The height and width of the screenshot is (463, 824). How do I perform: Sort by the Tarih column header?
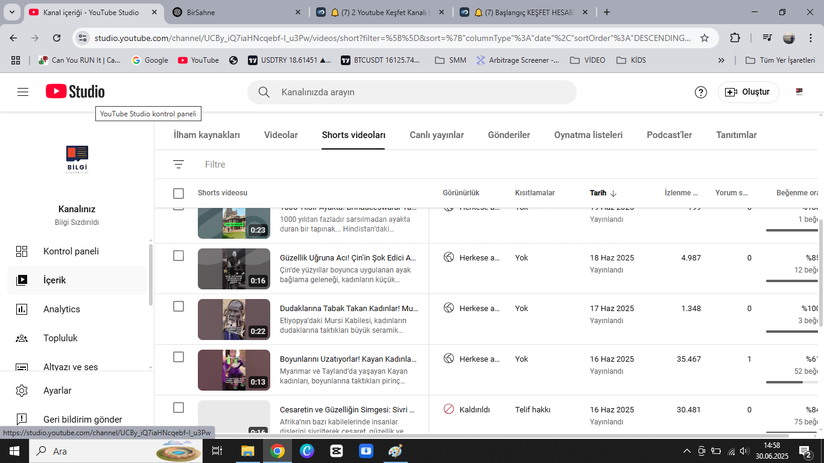(x=603, y=193)
